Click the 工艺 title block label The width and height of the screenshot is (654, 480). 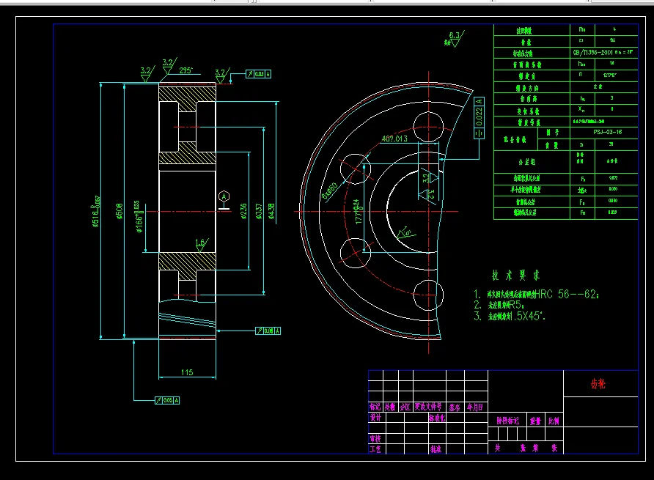tap(375, 449)
